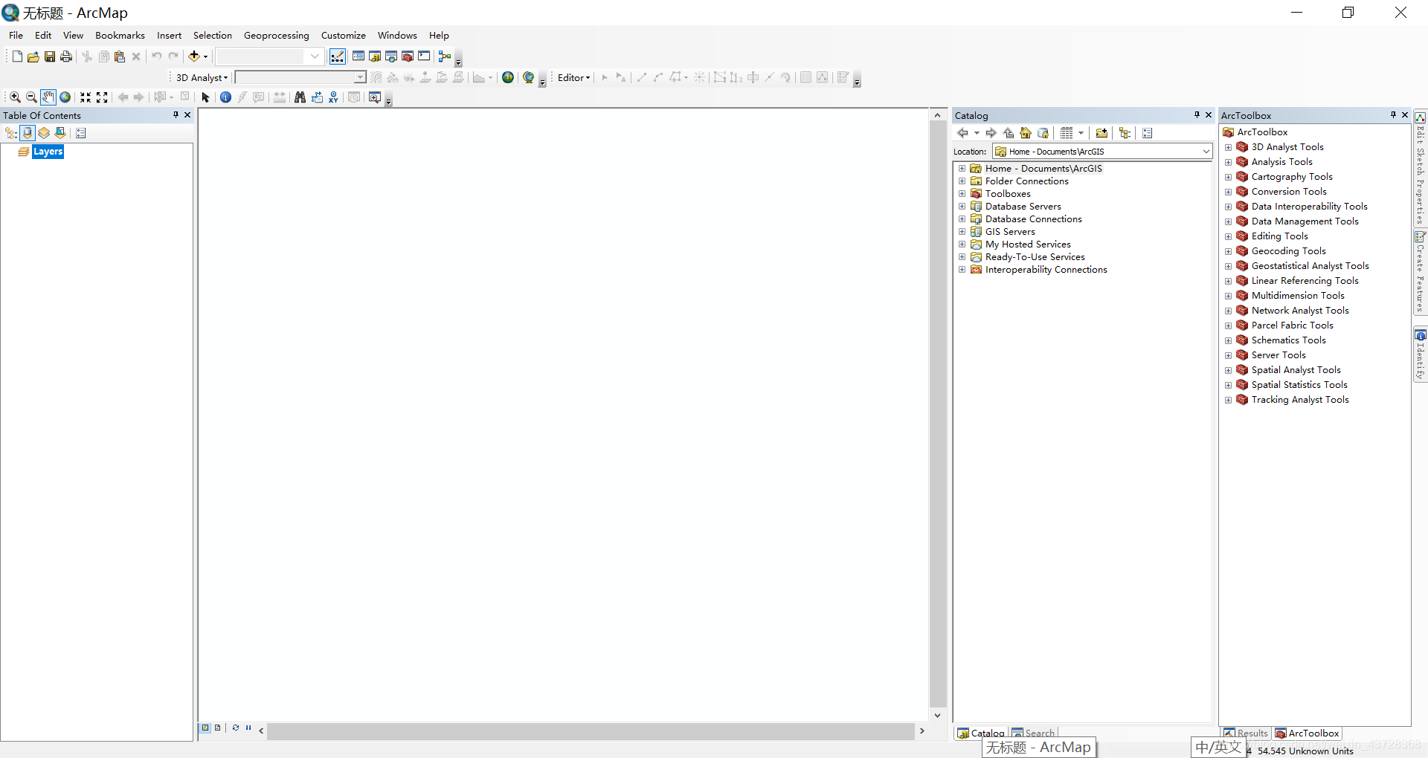The width and height of the screenshot is (1428, 758).
Task: Select Network Analyst Tools toolbox
Action: [1300, 311]
